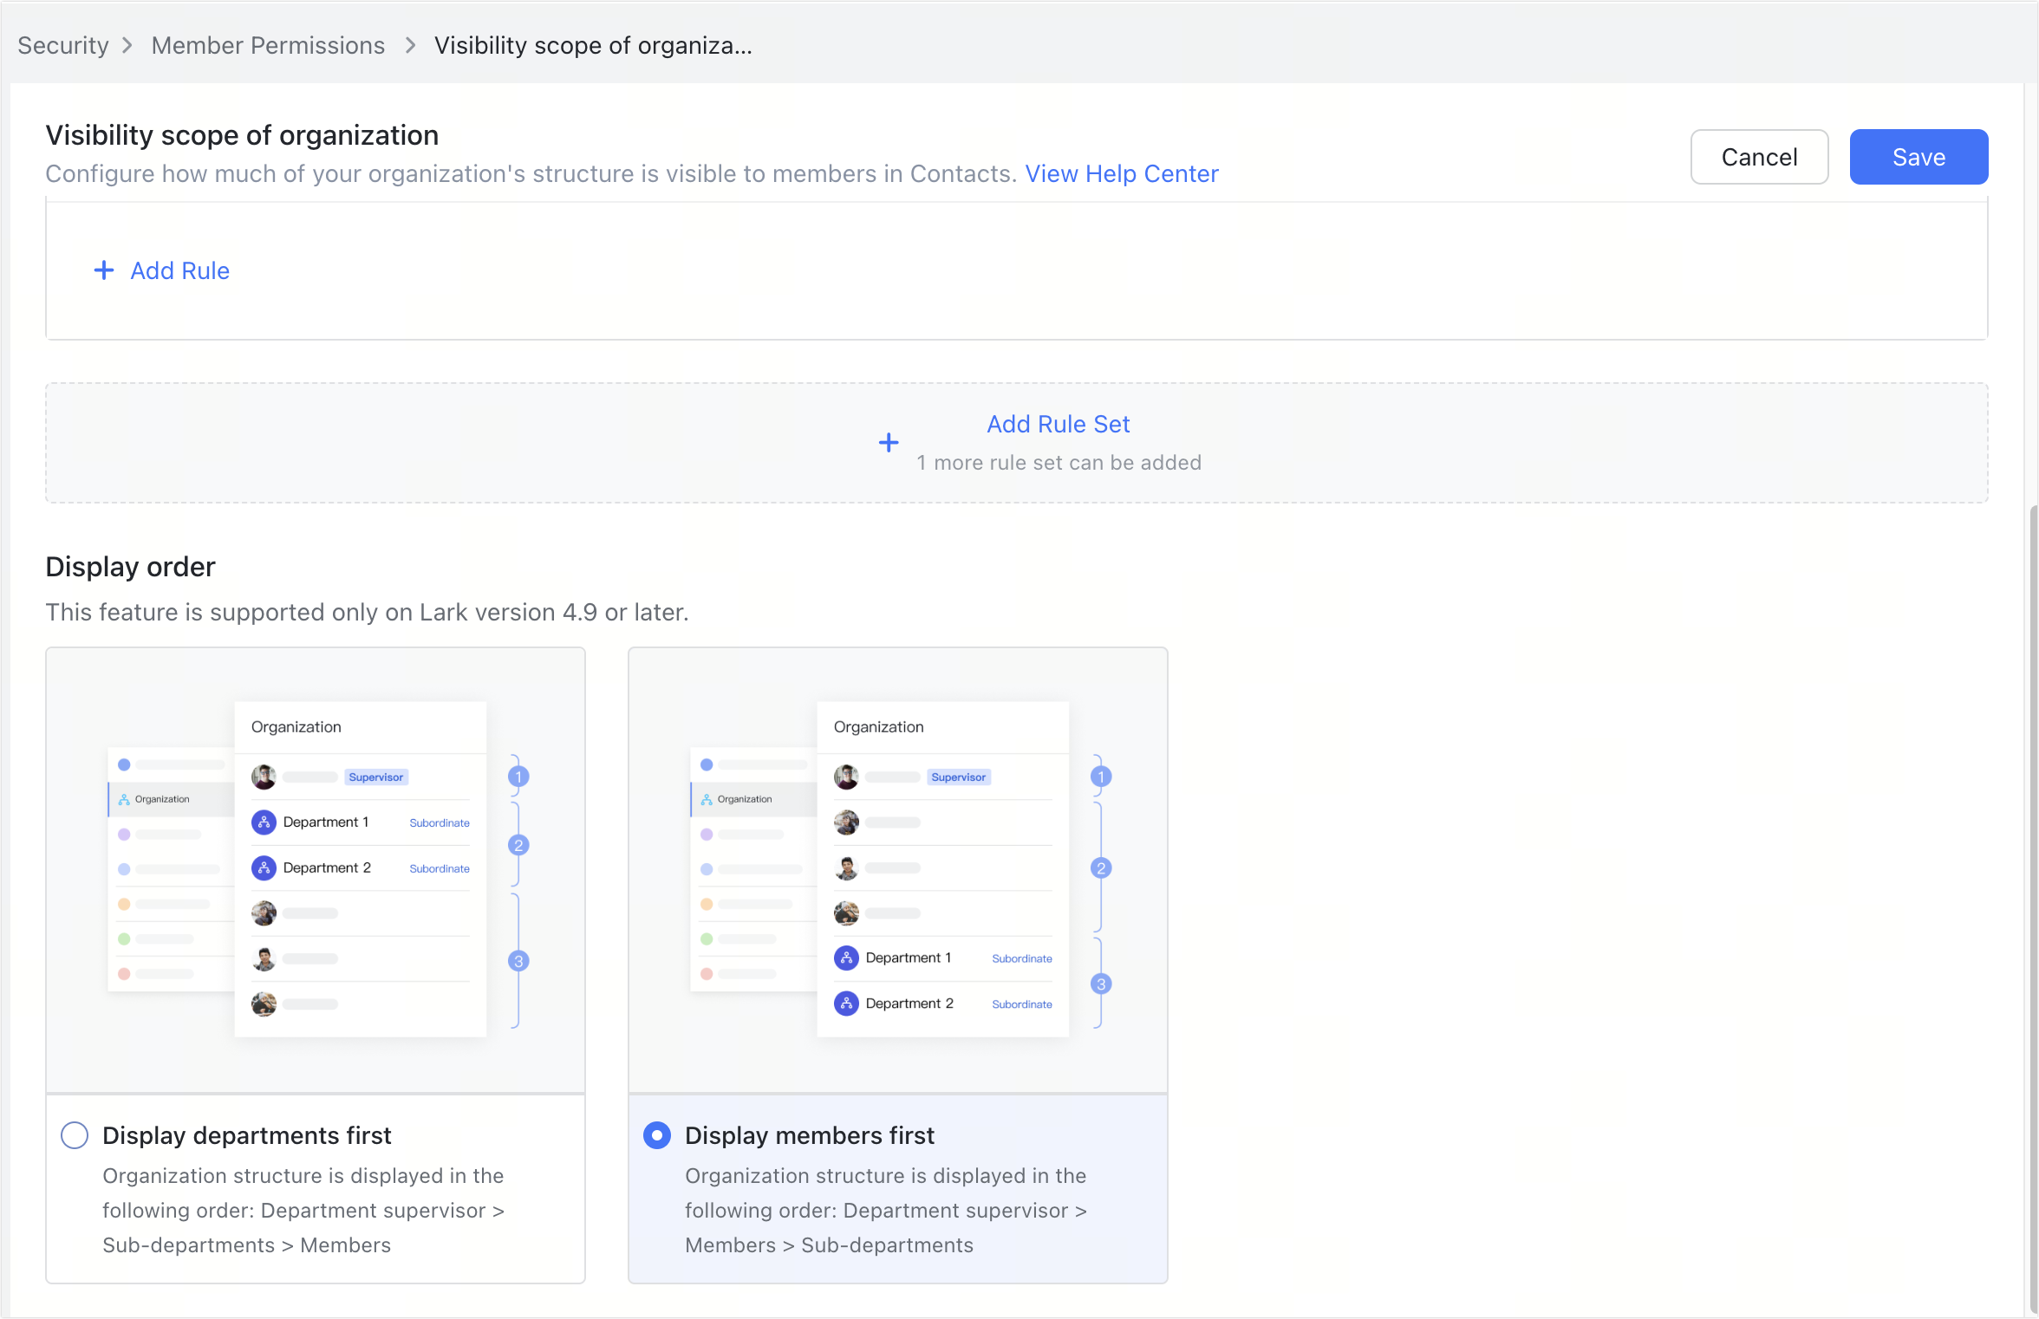Click the Department 1 icon in left preview
This screenshot has width=2039, height=1319.
(x=264, y=822)
